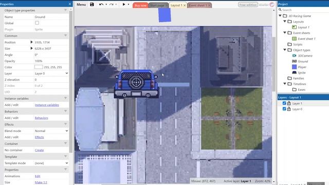
Task: Switch to the Buy now tab
Action: tap(140, 6)
